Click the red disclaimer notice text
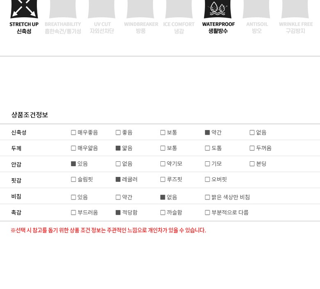Screen dimensions: 320x289 [108, 230]
